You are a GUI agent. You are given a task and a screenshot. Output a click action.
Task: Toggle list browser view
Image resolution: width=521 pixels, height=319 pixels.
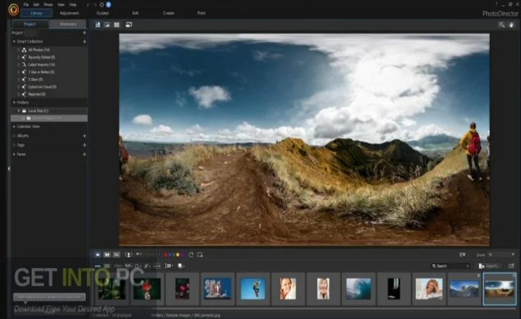107,266
